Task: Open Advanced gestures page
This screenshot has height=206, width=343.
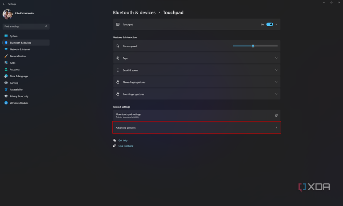Action: [196, 128]
